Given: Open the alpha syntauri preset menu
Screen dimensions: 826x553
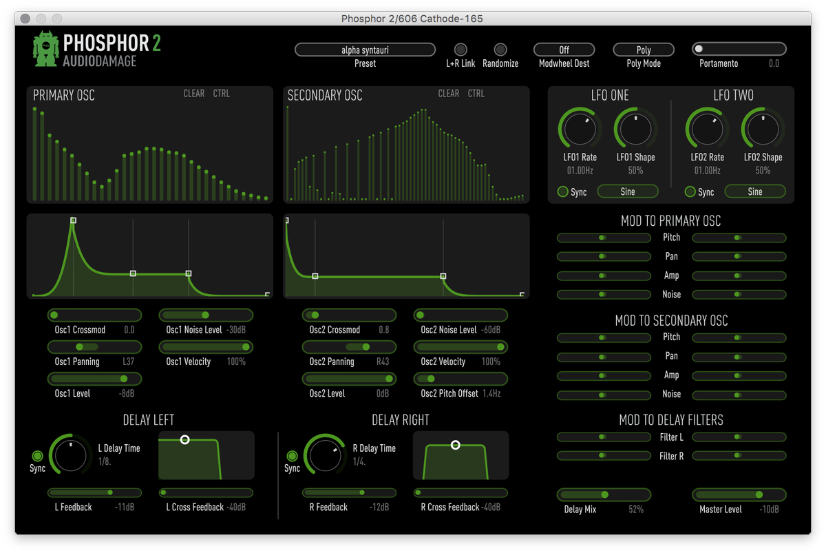Looking at the screenshot, I should coord(365,50).
